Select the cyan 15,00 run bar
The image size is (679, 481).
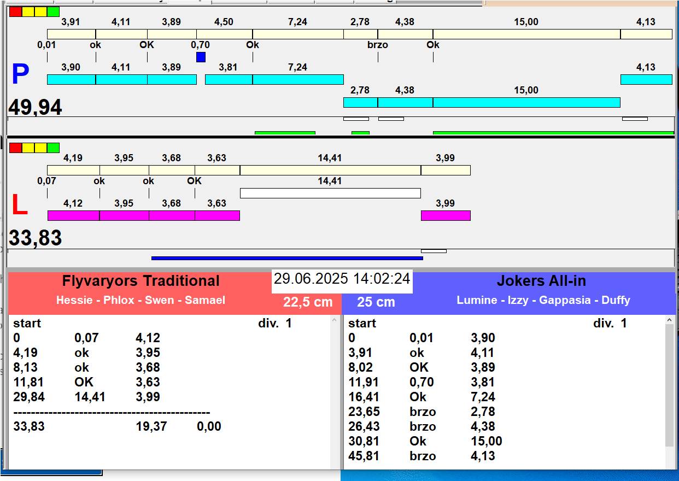click(526, 102)
